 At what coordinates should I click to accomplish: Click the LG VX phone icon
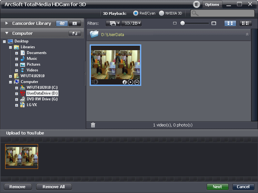[x=22, y=105]
